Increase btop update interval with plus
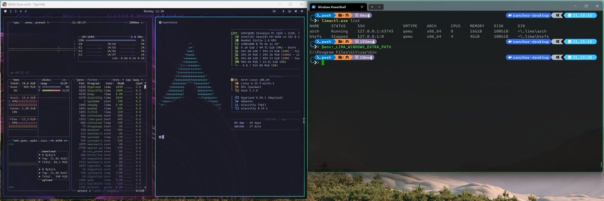 142,22
